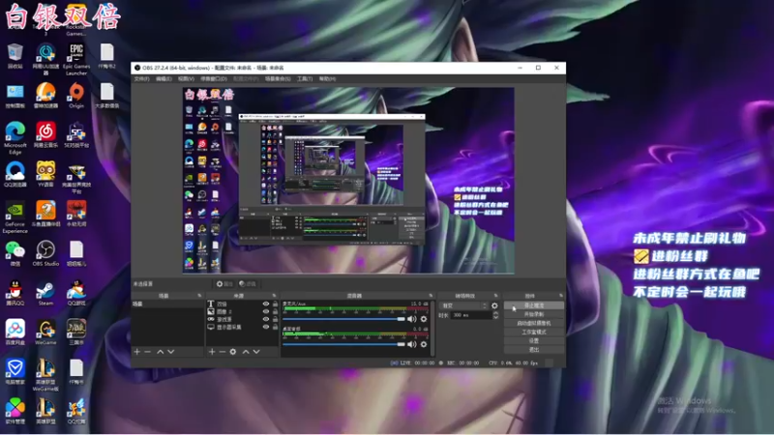Open transition properties gear icon
Viewport: 774px width, 435px height.
pyautogui.click(x=494, y=305)
